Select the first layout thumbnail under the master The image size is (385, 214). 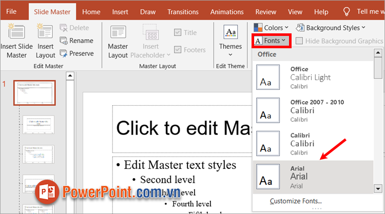38,125
